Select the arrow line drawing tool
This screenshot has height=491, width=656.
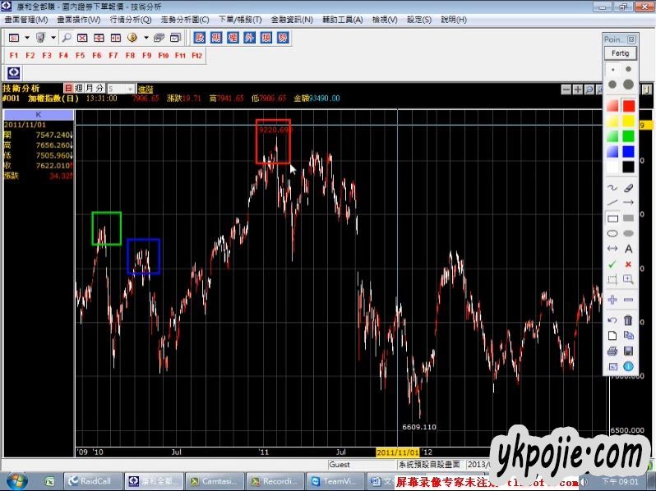(629, 203)
